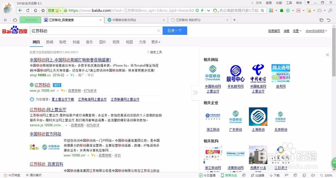Image resolution: width=336 pixels, height=178 pixels.
Task: Open the sidebar toggle icon left of tabs
Action: coord(5,20)
